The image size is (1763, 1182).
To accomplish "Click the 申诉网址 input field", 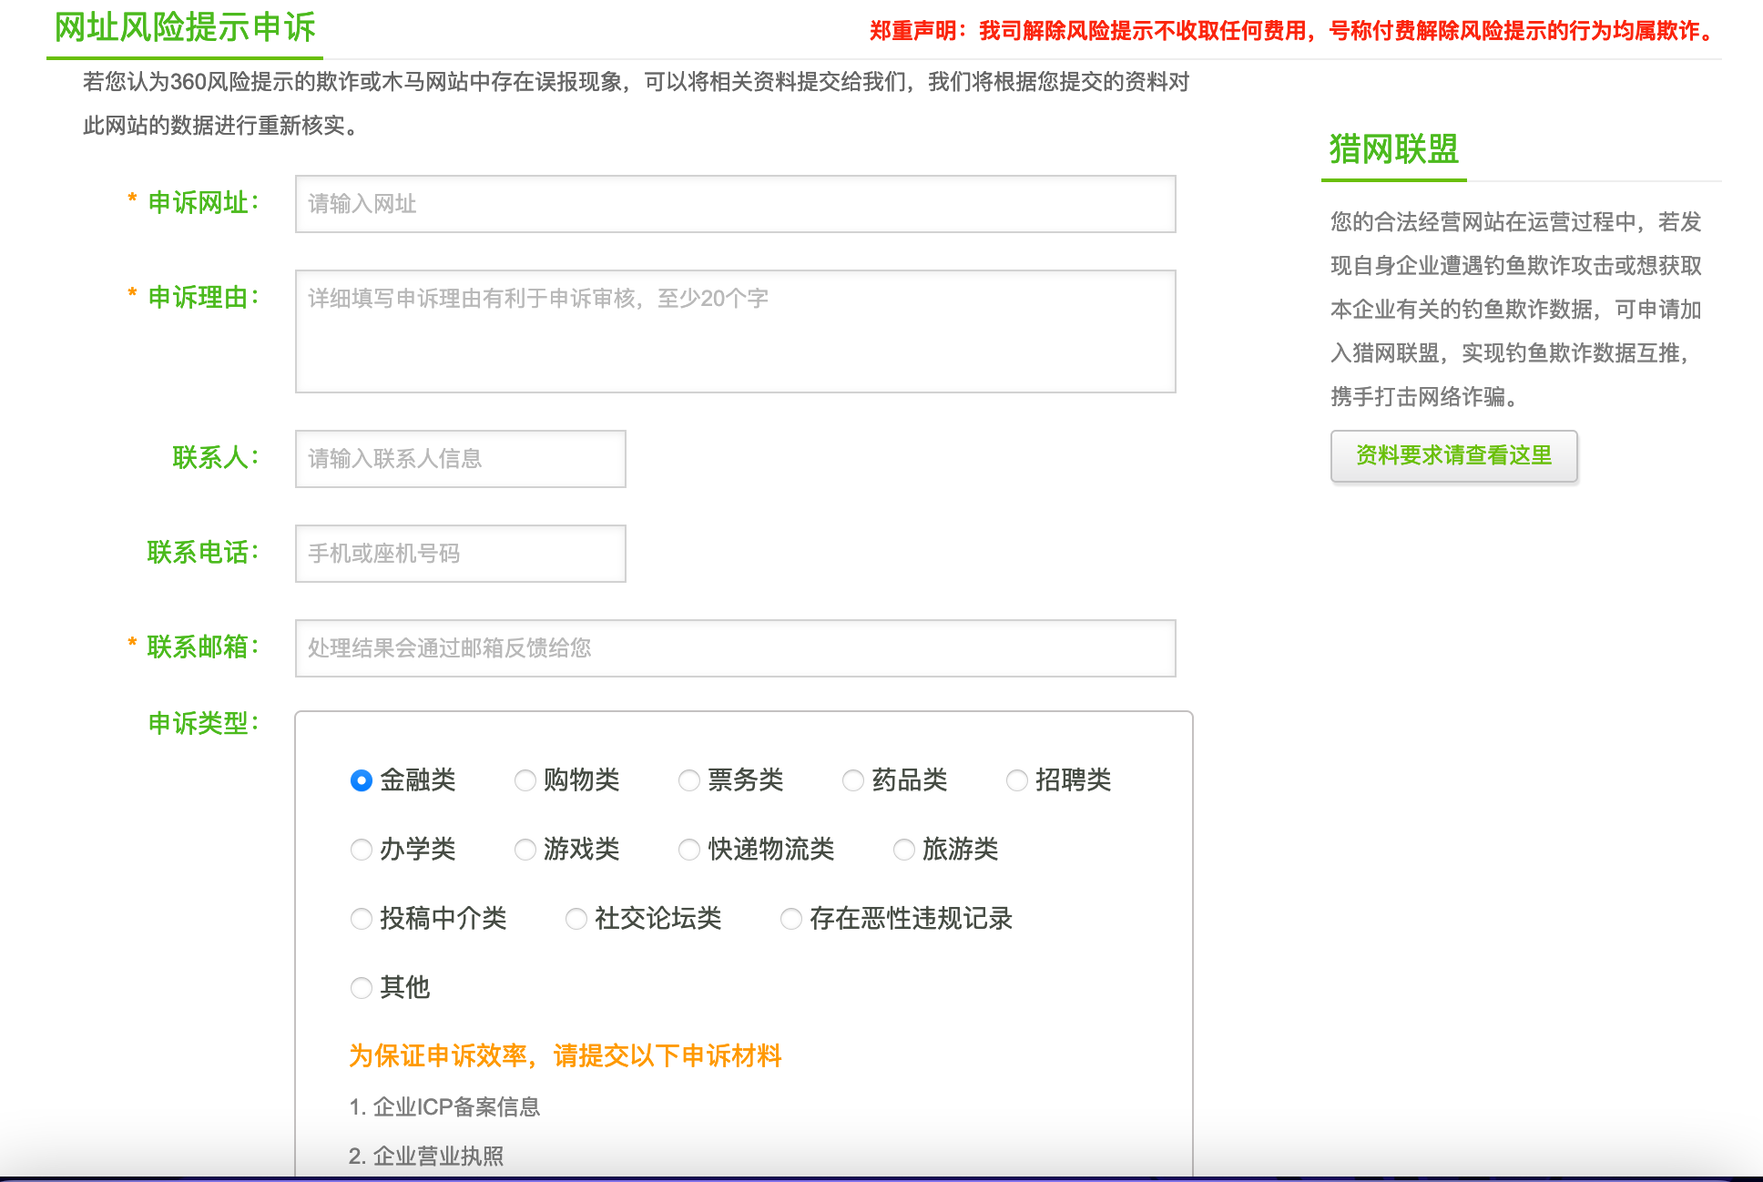I will click(736, 204).
